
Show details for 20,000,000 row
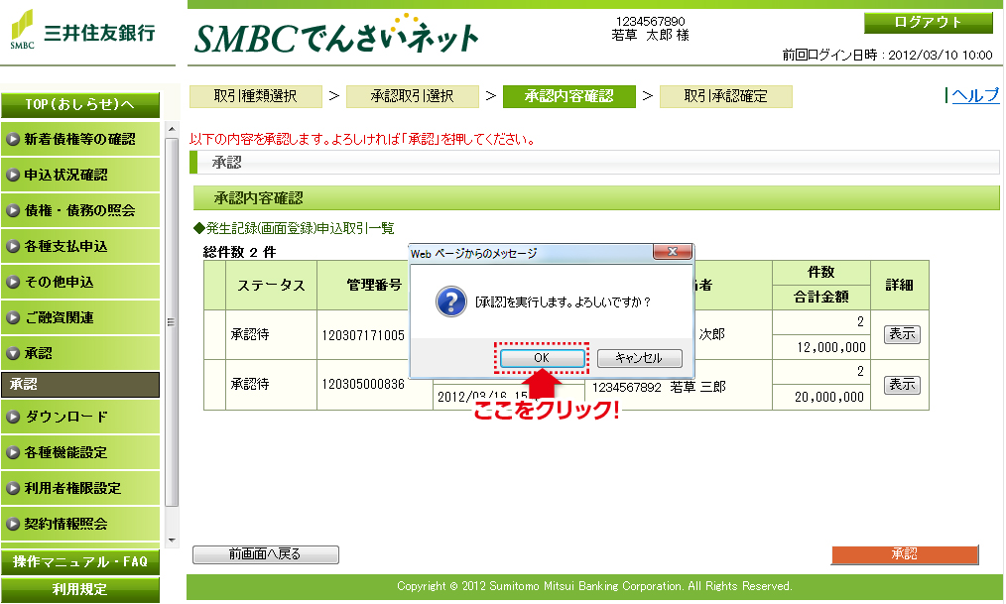pos(902,385)
